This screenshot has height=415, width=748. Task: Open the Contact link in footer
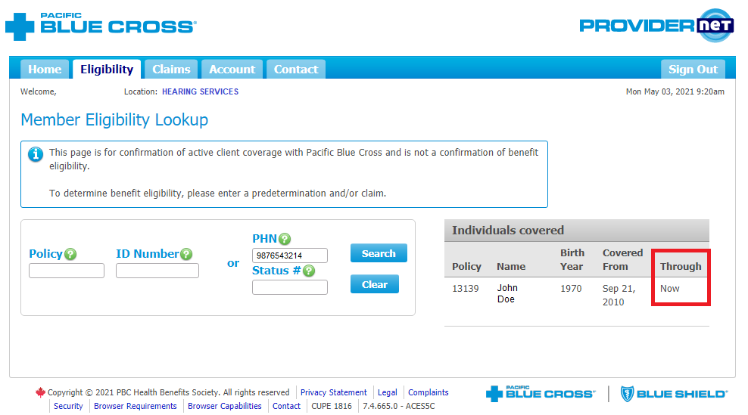(286, 406)
